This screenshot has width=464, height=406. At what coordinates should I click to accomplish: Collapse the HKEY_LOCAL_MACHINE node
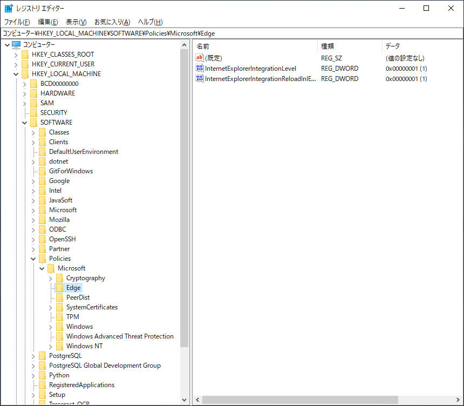point(16,74)
